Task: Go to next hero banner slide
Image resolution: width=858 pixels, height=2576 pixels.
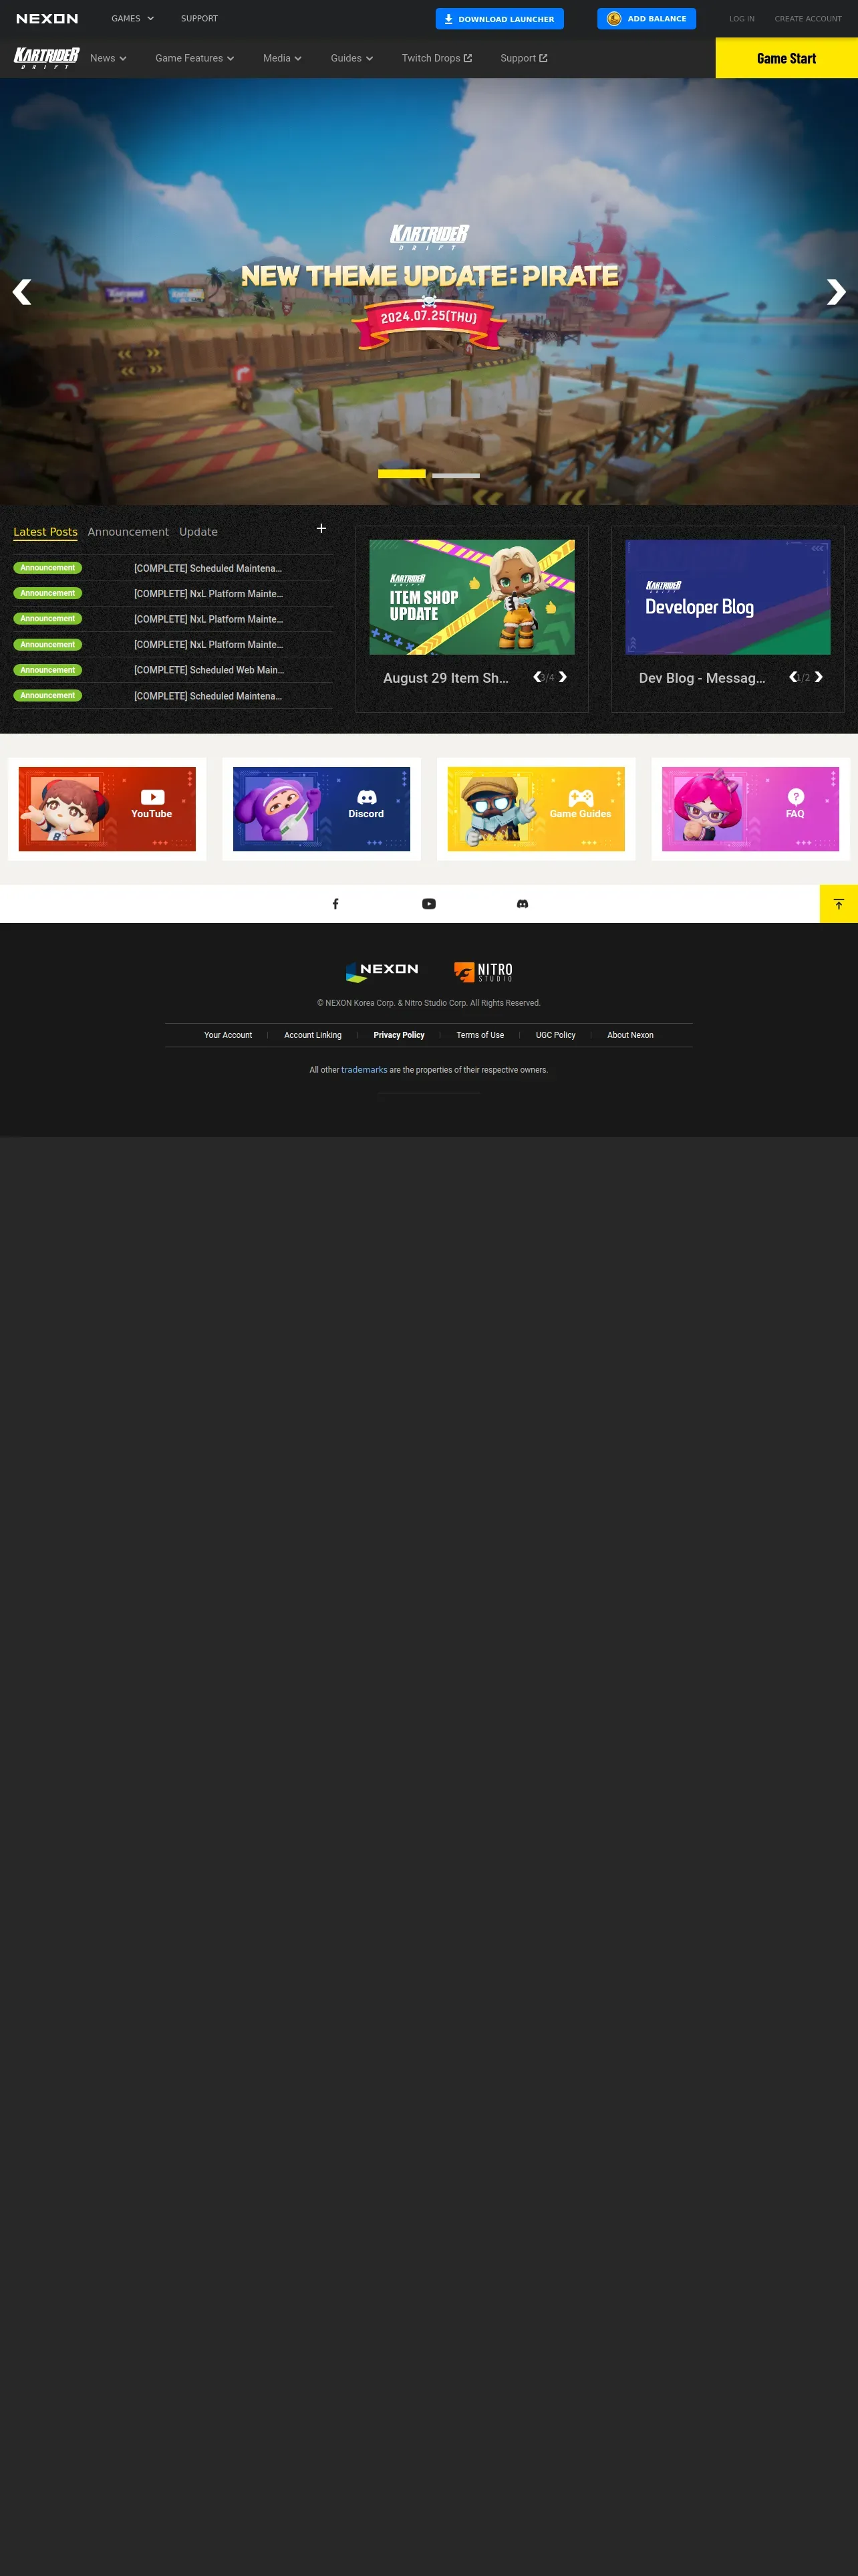Action: point(836,292)
